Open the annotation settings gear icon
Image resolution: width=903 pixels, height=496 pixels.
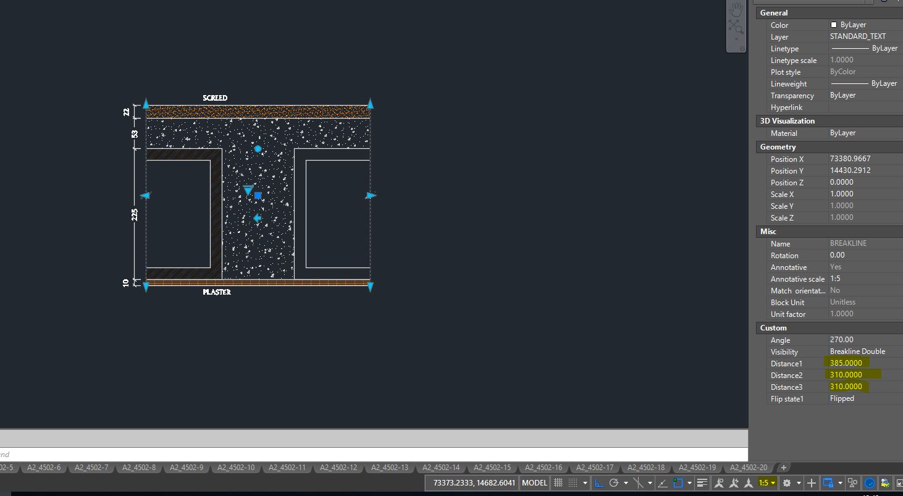tap(788, 482)
